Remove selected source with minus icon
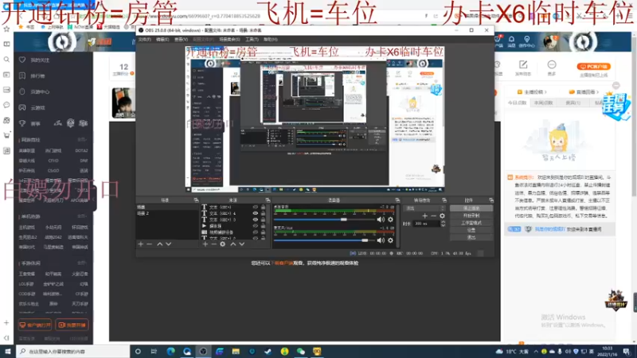Image resolution: width=637 pixels, height=358 pixels. point(213,244)
